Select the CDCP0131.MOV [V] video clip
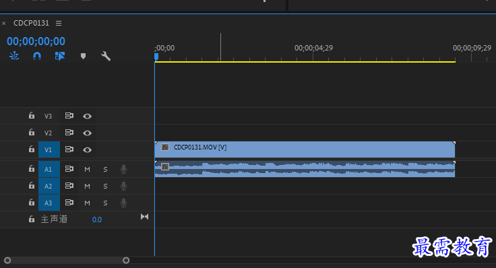This screenshot has height=268, width=496. [305, 149]
